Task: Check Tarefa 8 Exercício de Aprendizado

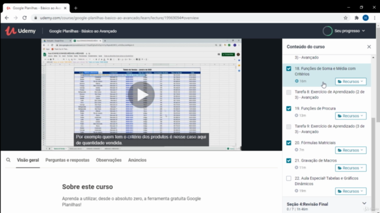Action: pos(289,92)
